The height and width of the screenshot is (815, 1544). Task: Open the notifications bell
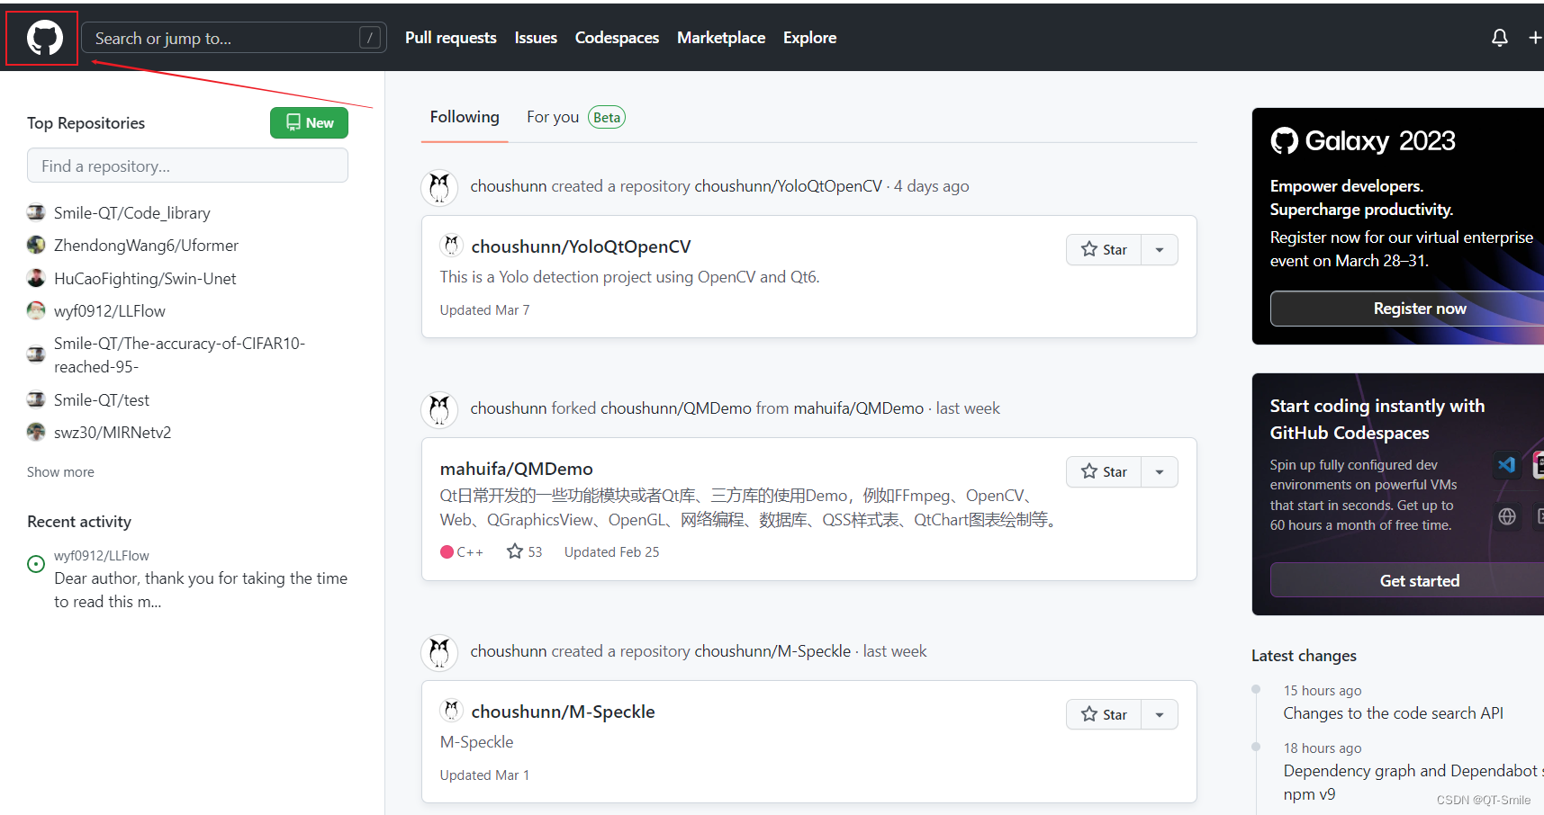point(1499,38)
